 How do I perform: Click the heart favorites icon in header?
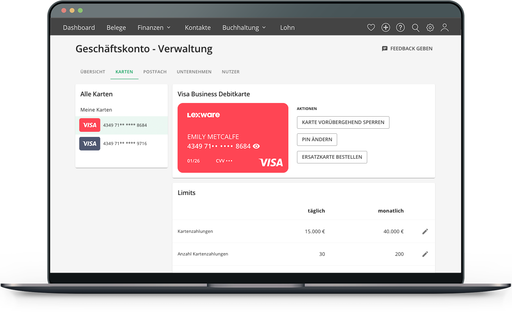[x=371, y=27]
